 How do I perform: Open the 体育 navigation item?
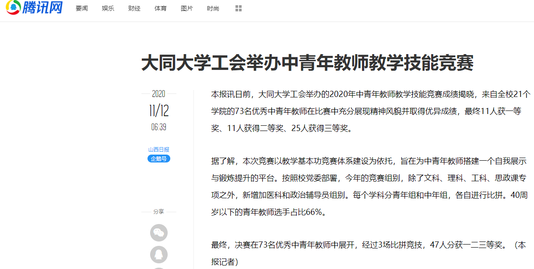(x=161, y=8)
